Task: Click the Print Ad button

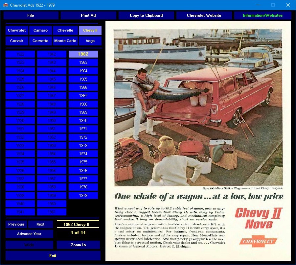Action: 88,15
